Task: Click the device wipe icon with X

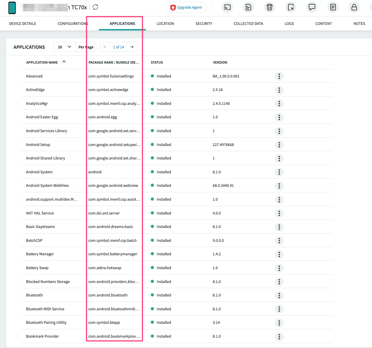Action: [x=291, y=7]
